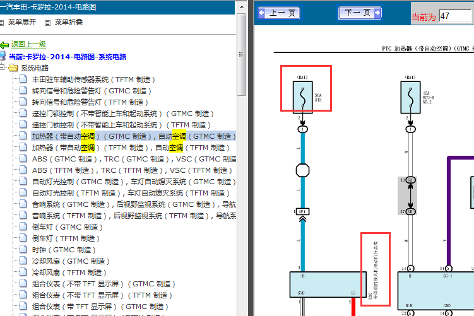The height and width of the screenshot is (316, 474).
Task: Click document icon beside 组合仪表（带 TFT 显示屏）（GTMC）
Action: 23,306
